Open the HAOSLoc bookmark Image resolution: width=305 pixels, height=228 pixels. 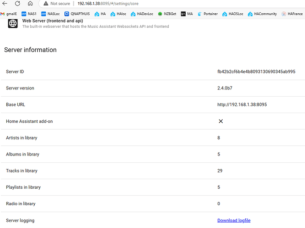click(233, 14)
